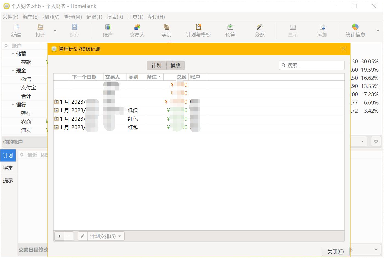Expand dropdown arrow next to 打开
The image size is (384, 258).
pos(55,31)
